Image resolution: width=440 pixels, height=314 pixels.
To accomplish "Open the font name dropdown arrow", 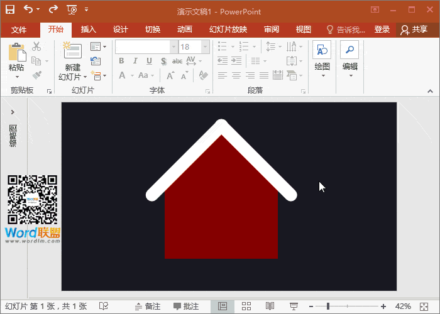I will pyautogui.click(x=173, y=47).
